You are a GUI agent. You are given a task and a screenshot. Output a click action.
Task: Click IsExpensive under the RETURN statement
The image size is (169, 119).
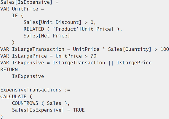tap(28, 76)
